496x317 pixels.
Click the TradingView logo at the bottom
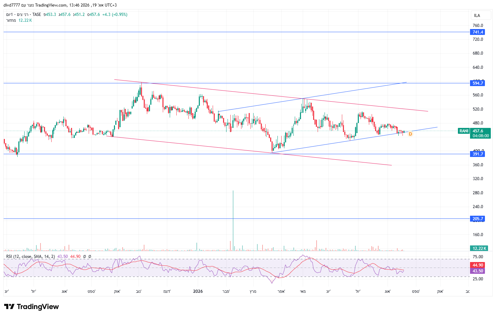[x=32, y=307]
